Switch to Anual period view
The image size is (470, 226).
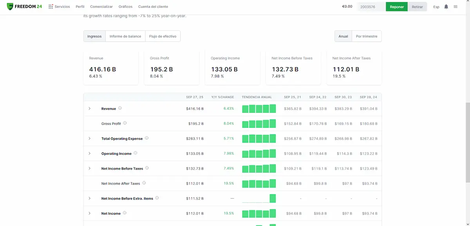(343, 36)
